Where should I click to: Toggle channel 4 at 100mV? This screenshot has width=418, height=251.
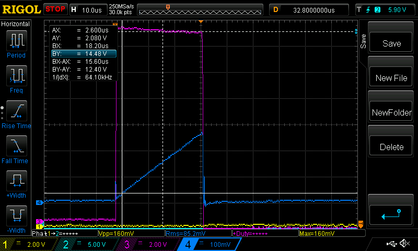click(206, 244)
